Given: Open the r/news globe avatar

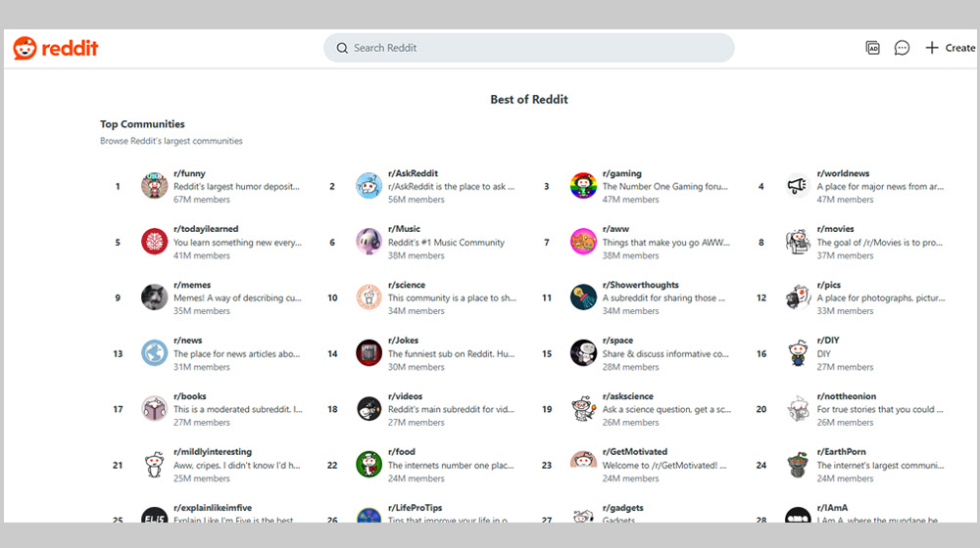Looking at the screenshot, I should tap(155, 353).
